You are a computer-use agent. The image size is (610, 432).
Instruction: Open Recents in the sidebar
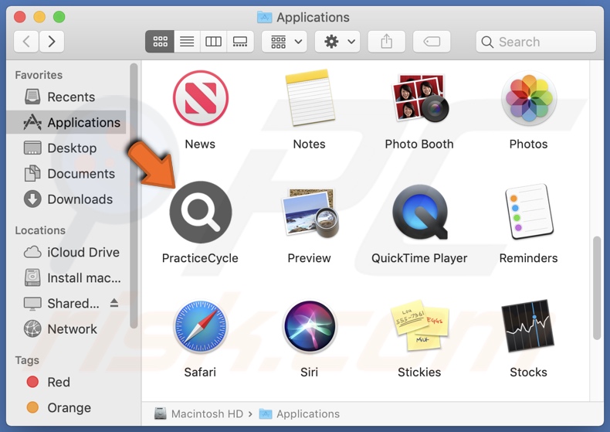click(66, 97)
